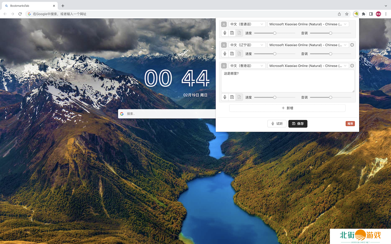Click the text area containing 这是哪里?

(x=287, y=81)
